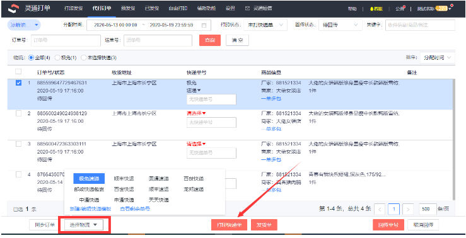Open the 自由打印 tab

(x=178, y=8)
